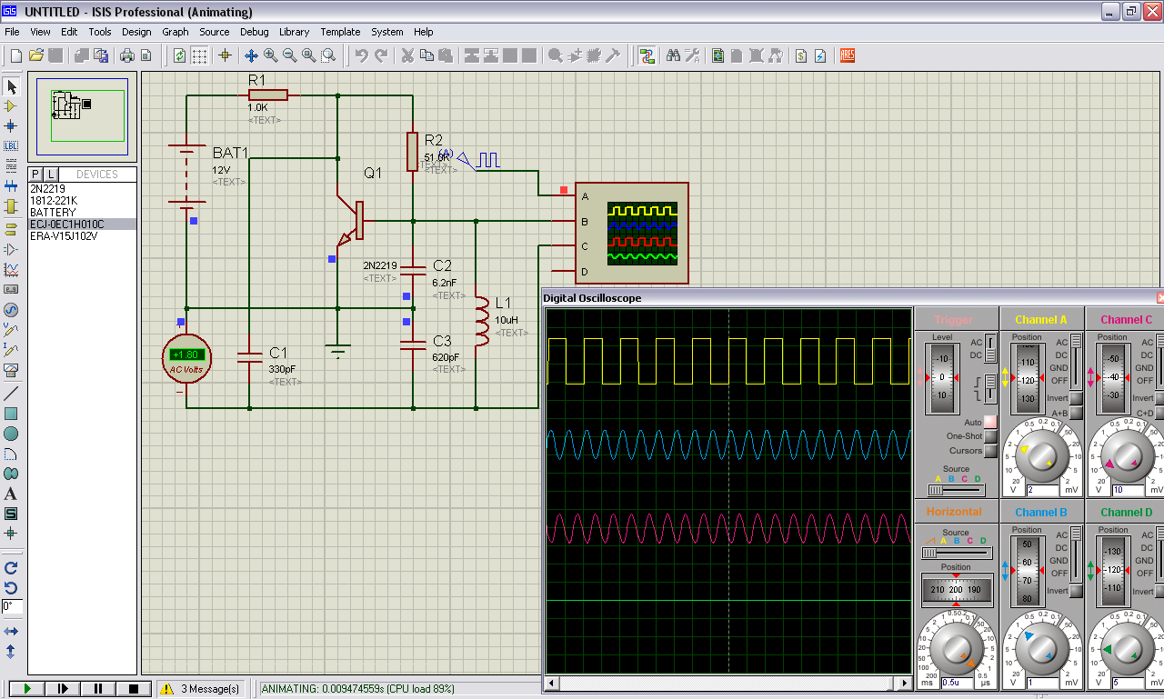1164x699 pixels.
Task: Select the 2D circle graphics tool
Action: pyautogui.click(x=11, y=434)
